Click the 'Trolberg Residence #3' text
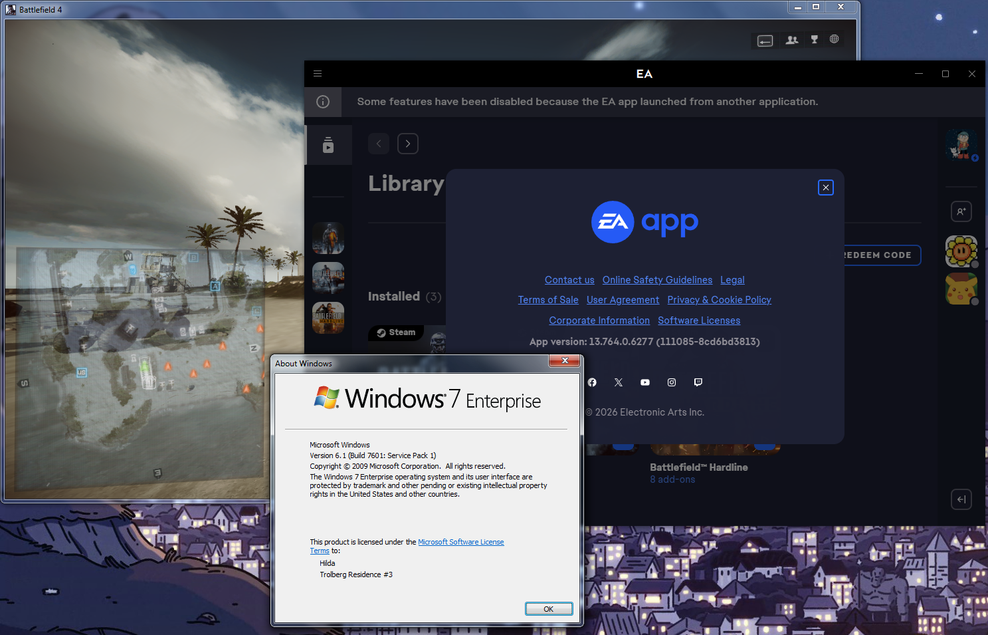The width and height of the screenshot is (988, 635). coord(356,574)
